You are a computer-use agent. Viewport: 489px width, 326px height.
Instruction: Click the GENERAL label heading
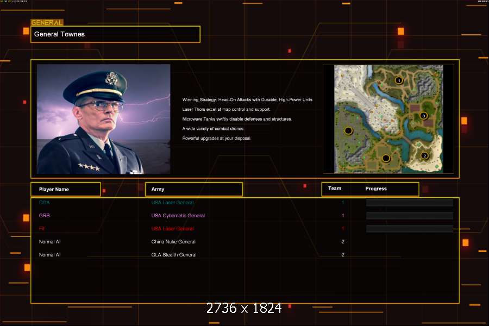tap(47, 22)
